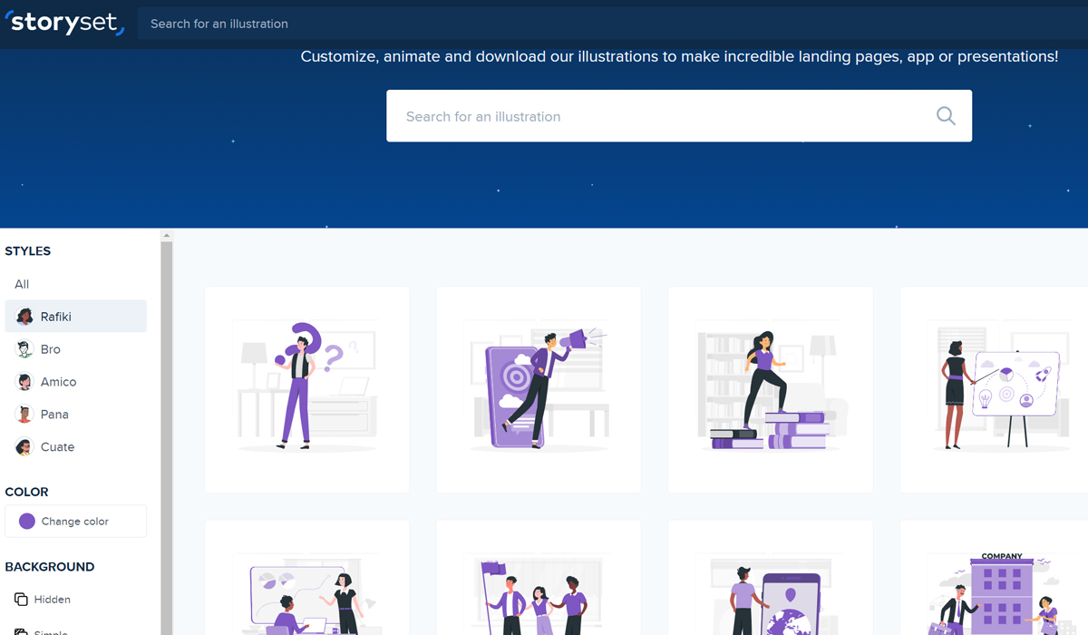This screenshot has width=1088, height=635.
Task: Open the chart meeting illustration
Action: (306, 578)
